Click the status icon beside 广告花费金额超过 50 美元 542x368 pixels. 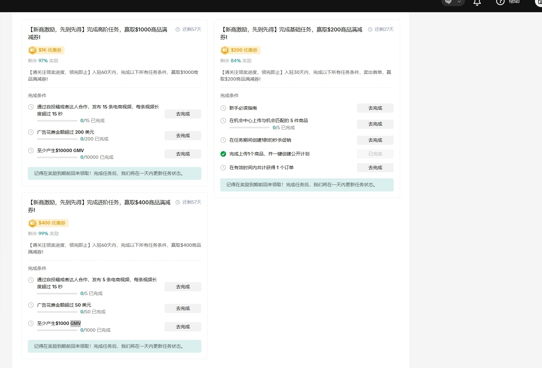31,305
